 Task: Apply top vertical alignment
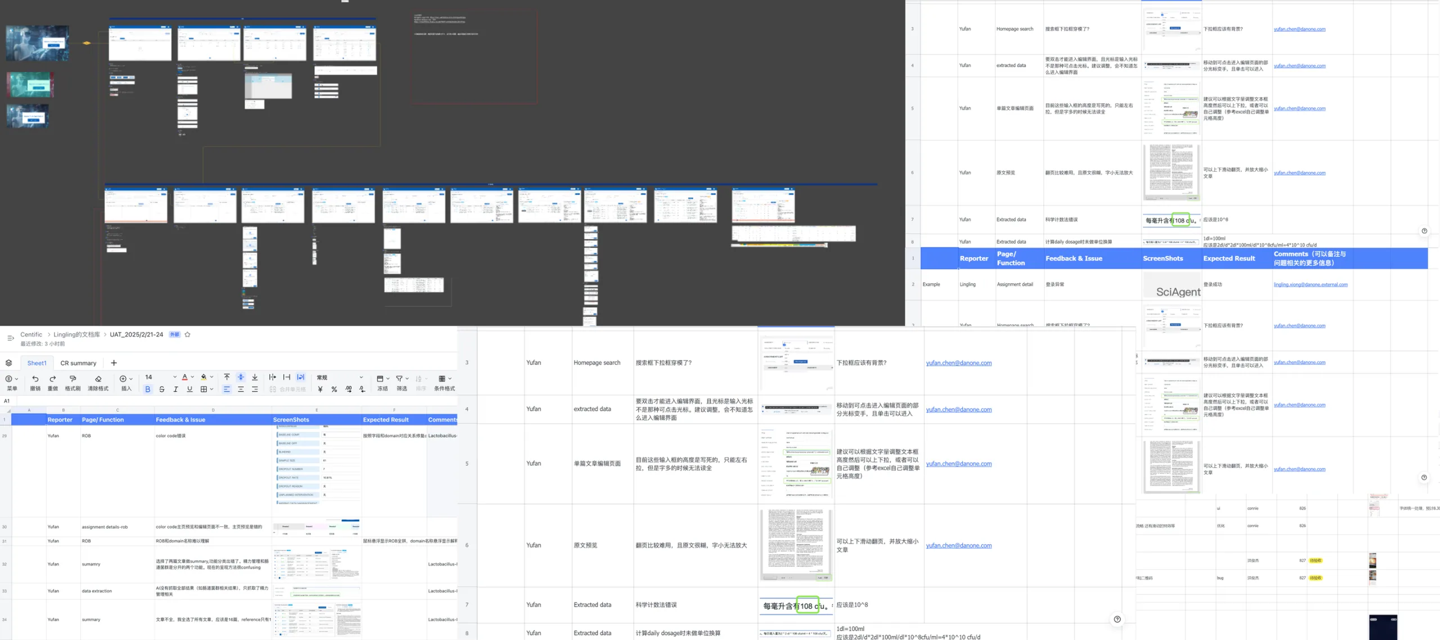pyautogui.click(x=227, y=377)
